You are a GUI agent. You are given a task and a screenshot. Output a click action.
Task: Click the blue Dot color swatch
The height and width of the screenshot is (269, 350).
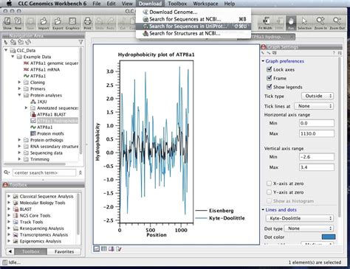(329, 237)
